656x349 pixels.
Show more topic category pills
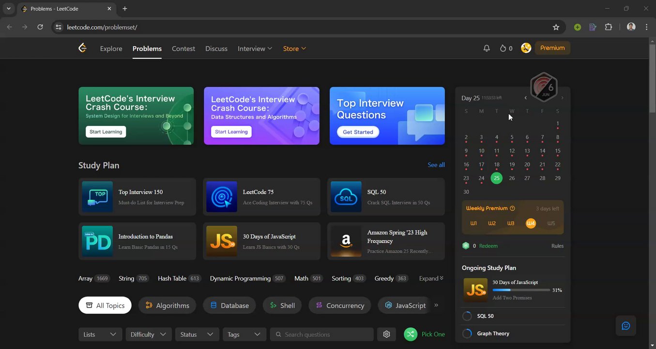(x=436, y=305)
